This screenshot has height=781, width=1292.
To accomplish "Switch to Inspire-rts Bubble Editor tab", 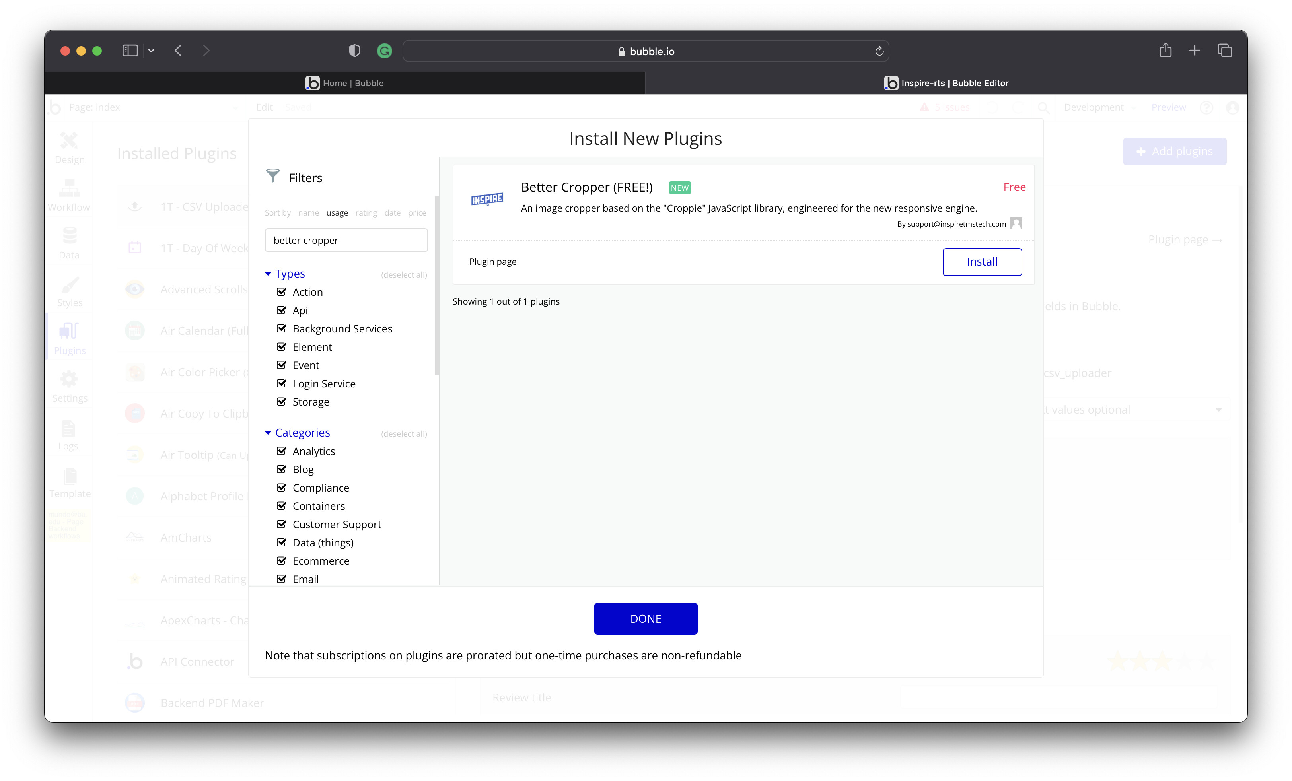I will tap(946, 83).
